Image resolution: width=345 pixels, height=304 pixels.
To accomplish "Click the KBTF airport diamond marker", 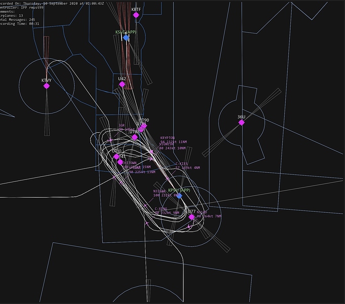I will pos(136,15).
